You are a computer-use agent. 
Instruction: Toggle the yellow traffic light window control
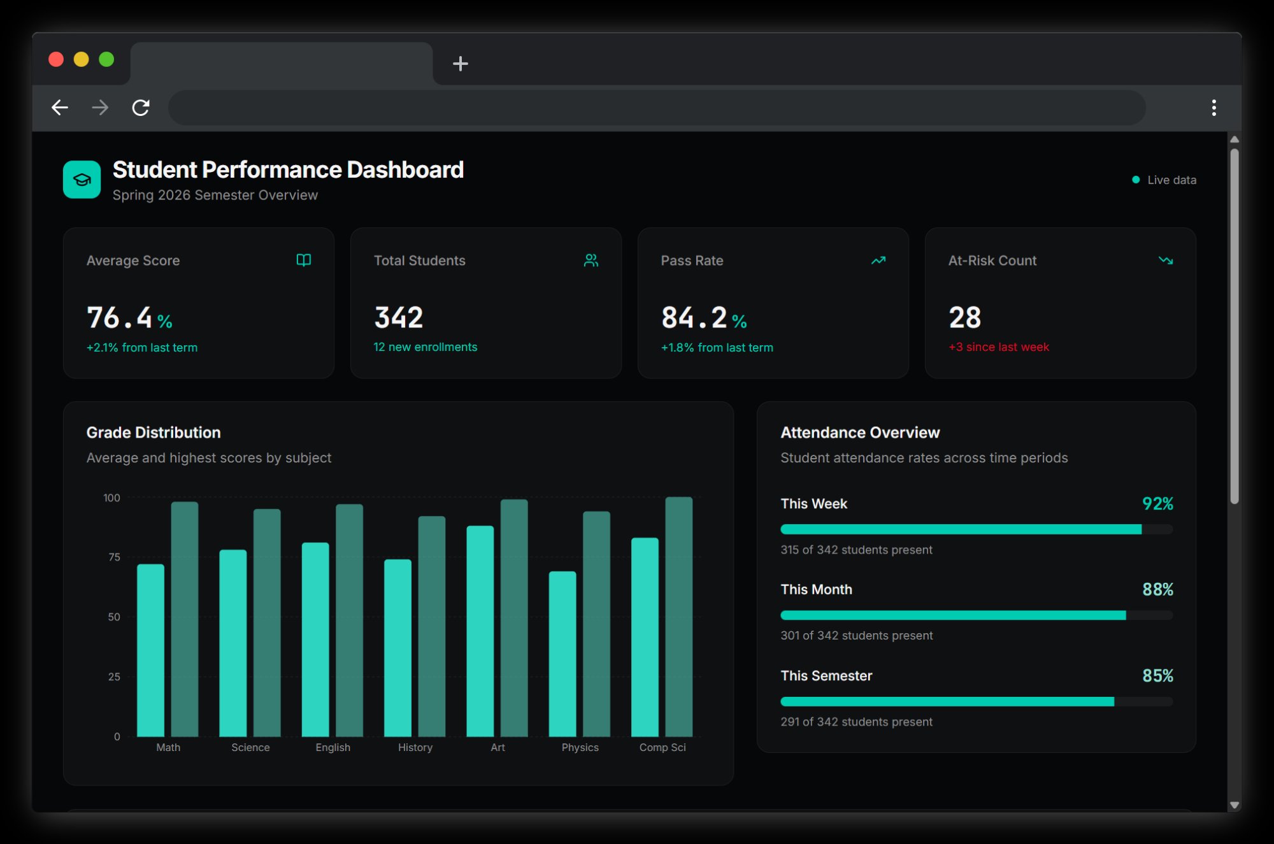[81, 59]
